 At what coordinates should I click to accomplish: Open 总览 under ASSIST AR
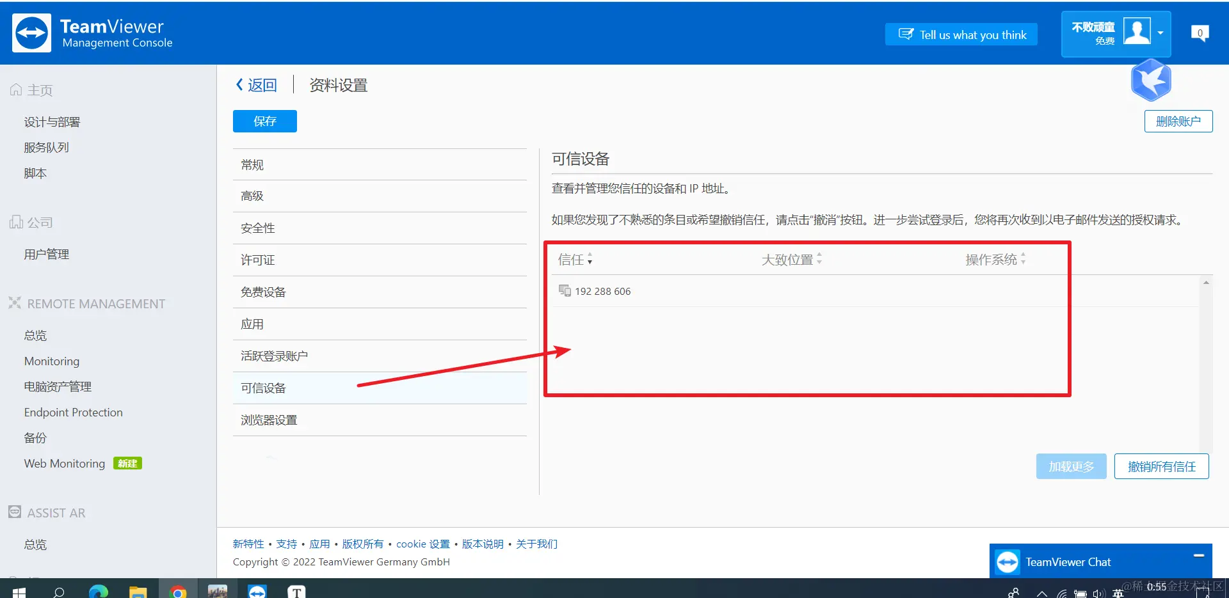pyautogui.click(x=35, y=544)
